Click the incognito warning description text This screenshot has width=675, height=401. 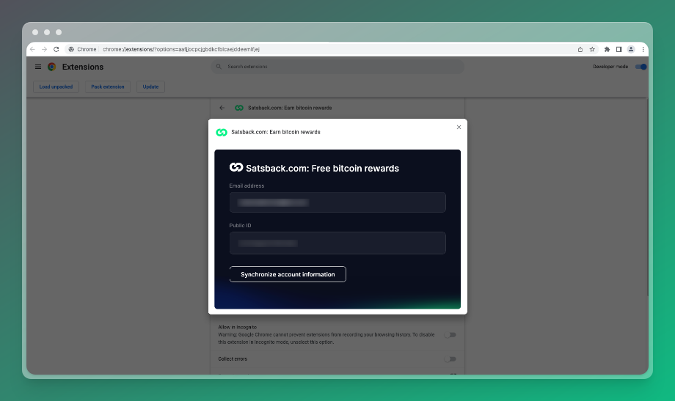click(326, 338)
